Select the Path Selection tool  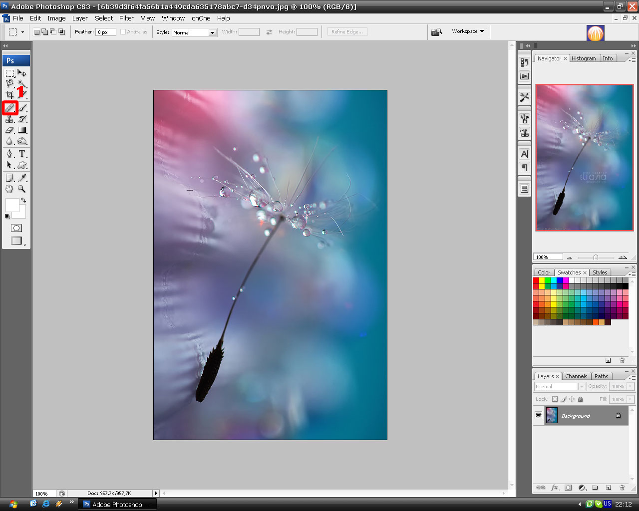(x=10, y=165)
